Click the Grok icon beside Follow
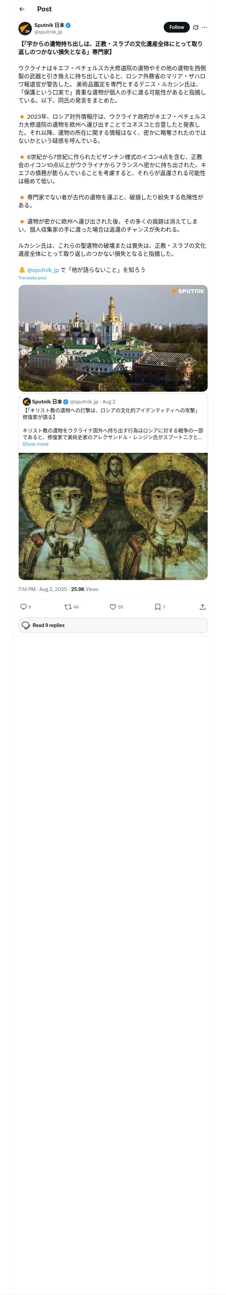 point(196,27)
